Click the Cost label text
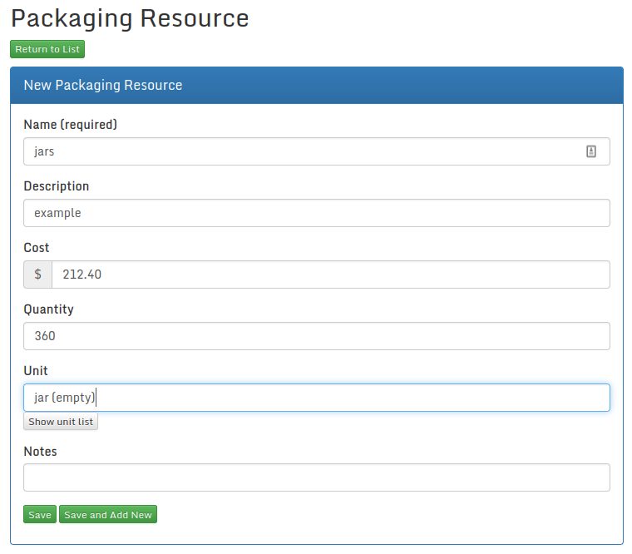 point(37,248)
